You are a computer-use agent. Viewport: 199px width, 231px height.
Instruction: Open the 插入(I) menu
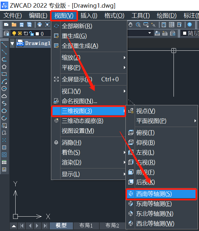point(89,16)
